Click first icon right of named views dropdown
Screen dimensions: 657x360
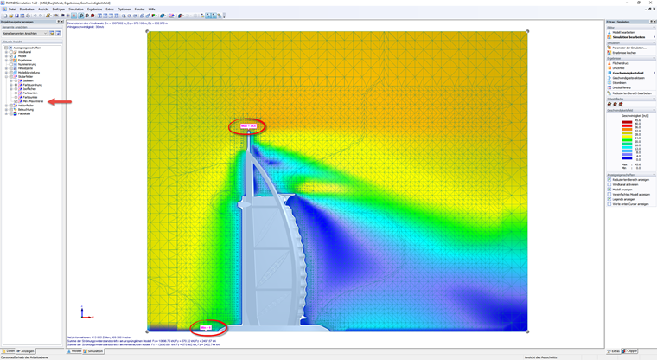(52, 33)
